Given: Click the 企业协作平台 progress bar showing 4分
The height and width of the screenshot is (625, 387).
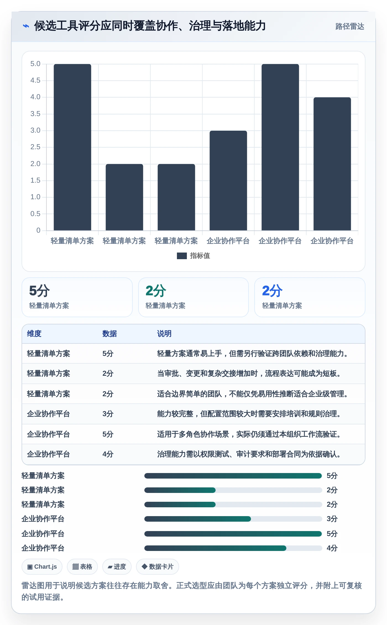Looking at the screenshot, I should [233, 548].
